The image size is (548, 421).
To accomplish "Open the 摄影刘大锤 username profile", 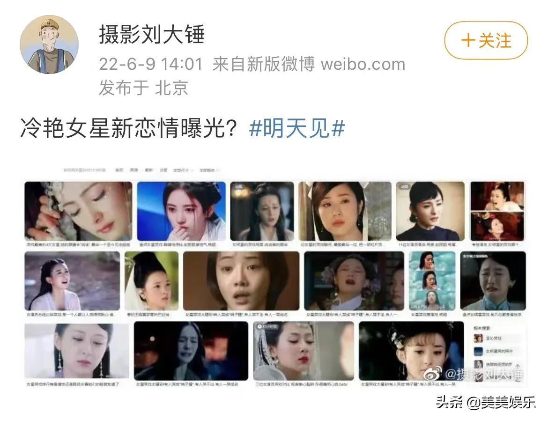I will pyautogui.click(x=152, y=34).
